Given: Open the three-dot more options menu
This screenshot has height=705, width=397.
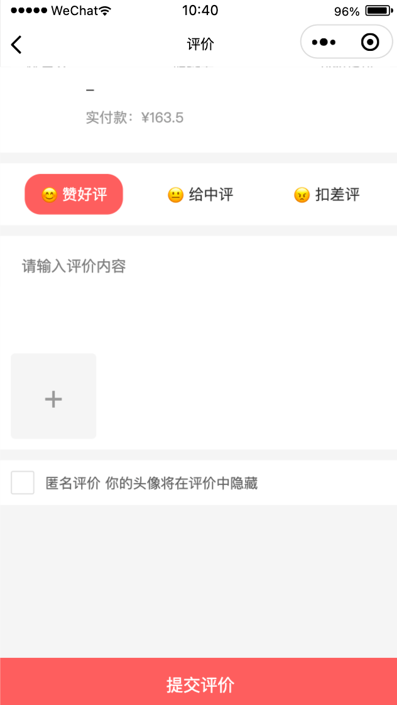Looking at the screenshot, I should pos(323,41).
